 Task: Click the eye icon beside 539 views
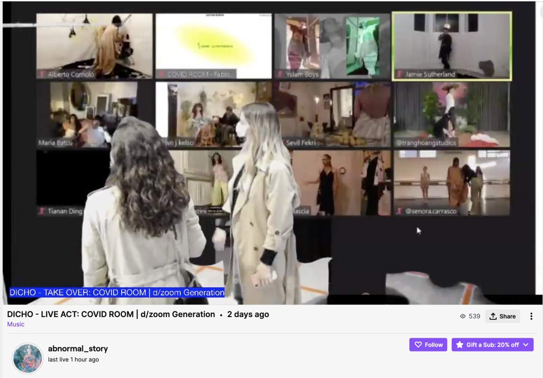coord(463,316)
